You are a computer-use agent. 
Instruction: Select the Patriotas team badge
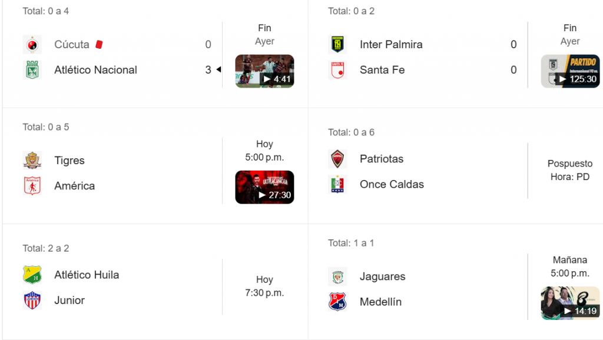(337, 159)
